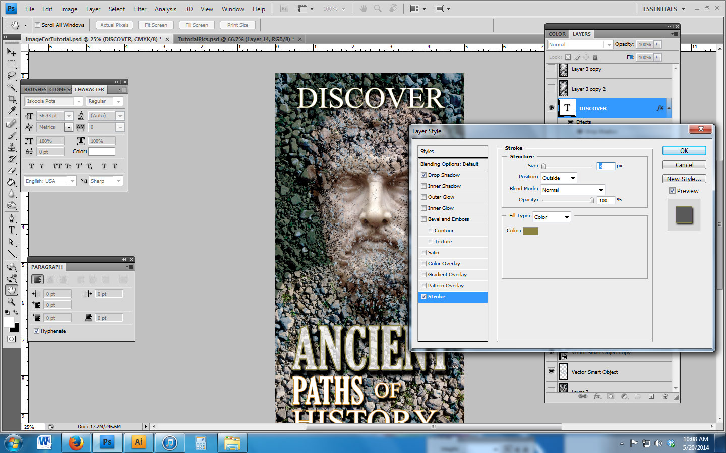Toggle Quick Mask mode icon
Screen dimensions: 726x453
pos(11,339)
